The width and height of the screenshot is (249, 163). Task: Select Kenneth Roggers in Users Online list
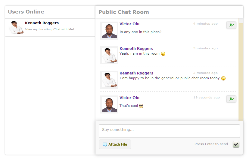pos(50,28)
